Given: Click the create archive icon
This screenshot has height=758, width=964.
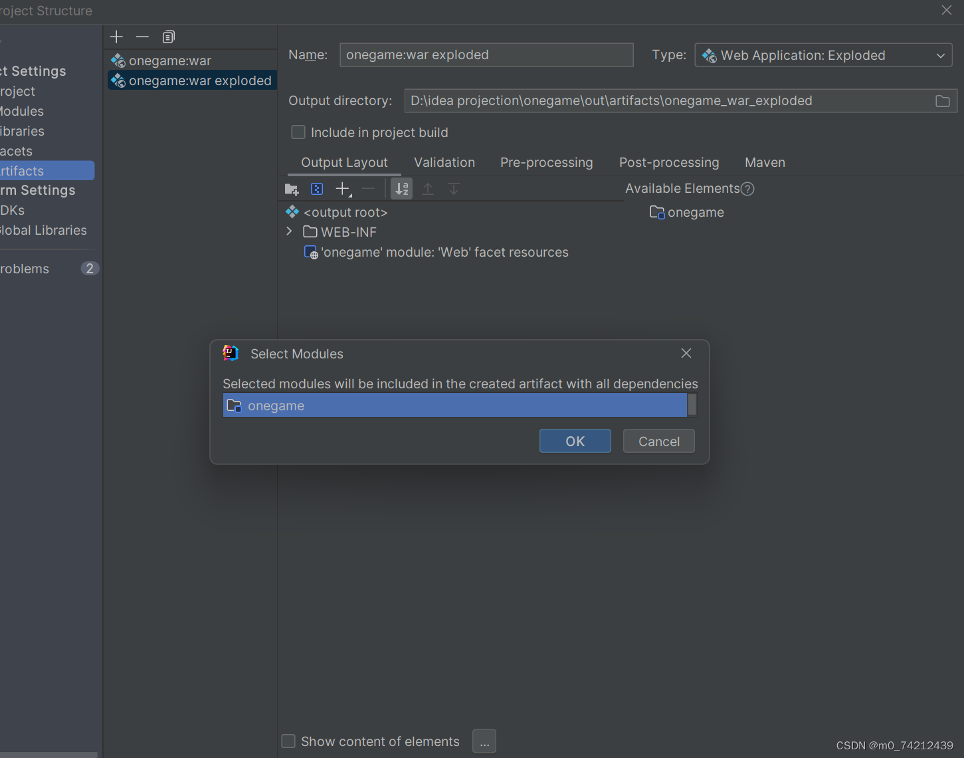Looking at the screenshot, I should coord(317,188).
